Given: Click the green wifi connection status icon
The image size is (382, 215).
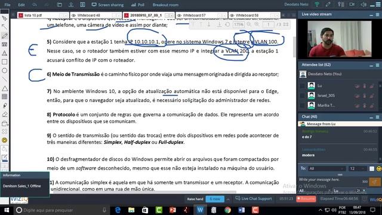Looking at the screenshot, I should pyautogui.click(x=317, y=4).
